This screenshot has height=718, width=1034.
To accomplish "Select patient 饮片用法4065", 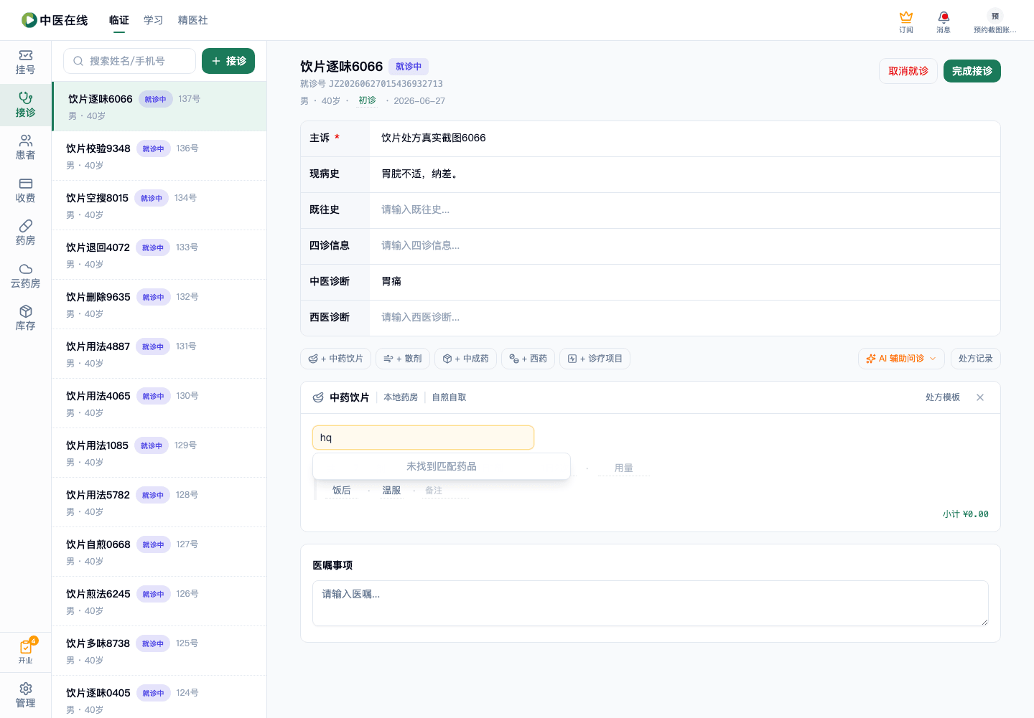I will (159, 403).
